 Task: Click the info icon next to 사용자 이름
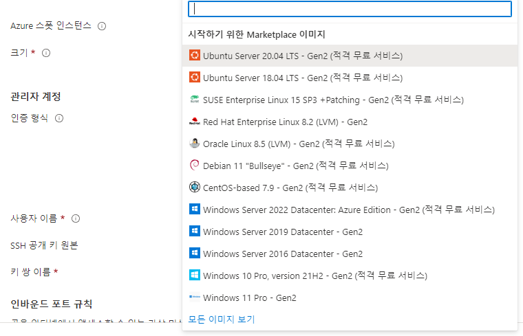[x=76, y=219]
